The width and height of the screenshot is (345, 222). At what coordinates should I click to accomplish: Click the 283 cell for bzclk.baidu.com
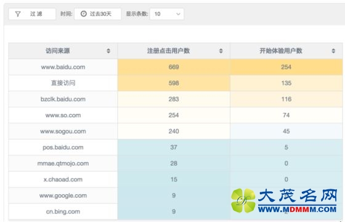coord(174,99)
